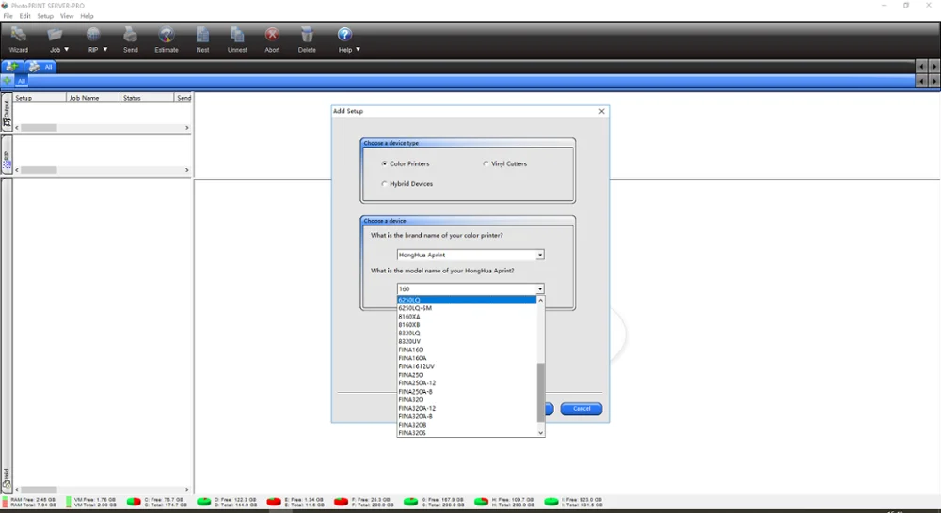This screenshot has width=941, height=513.
Task: Click the add-setup printer plus tab icon
Action: [x=11, y=67]
